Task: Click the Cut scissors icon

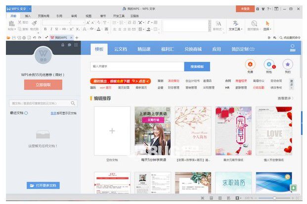Action: pyautogui.click(x=20, y=22)
